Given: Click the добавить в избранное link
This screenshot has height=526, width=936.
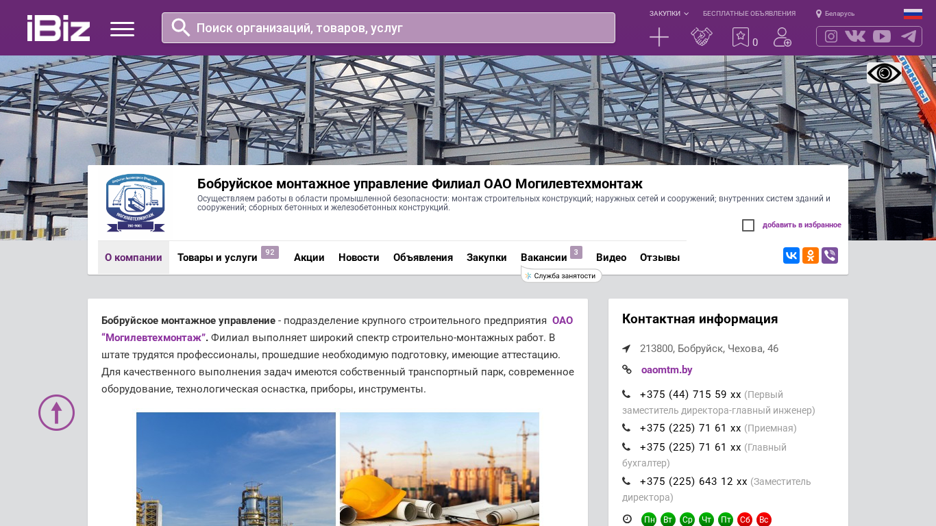Looking at the screenshot, I should (x=802, y=225).
